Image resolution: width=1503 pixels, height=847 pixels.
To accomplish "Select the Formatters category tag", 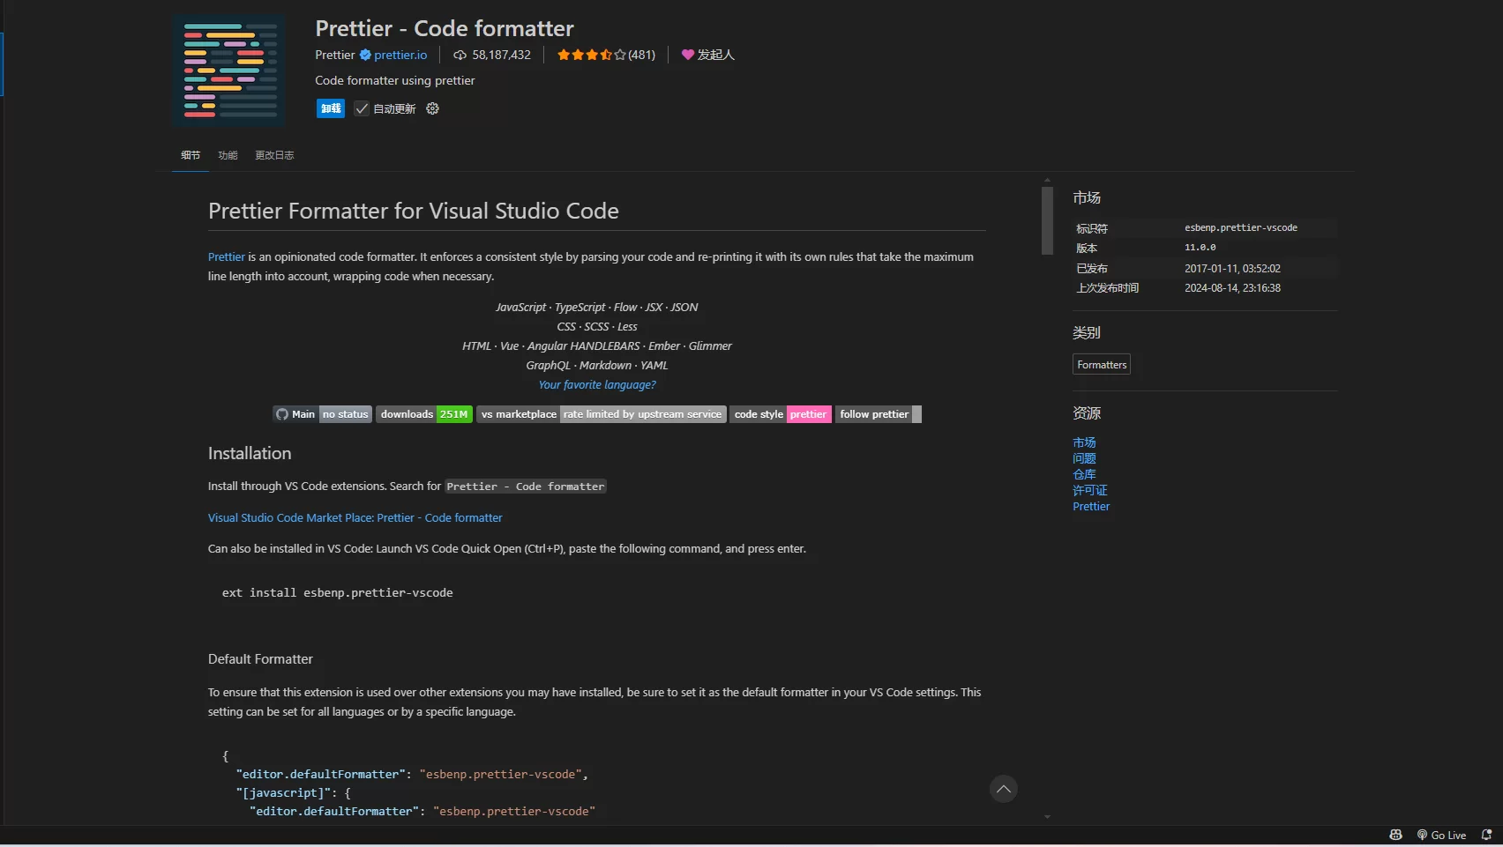I will click(x=1102, y=365).
